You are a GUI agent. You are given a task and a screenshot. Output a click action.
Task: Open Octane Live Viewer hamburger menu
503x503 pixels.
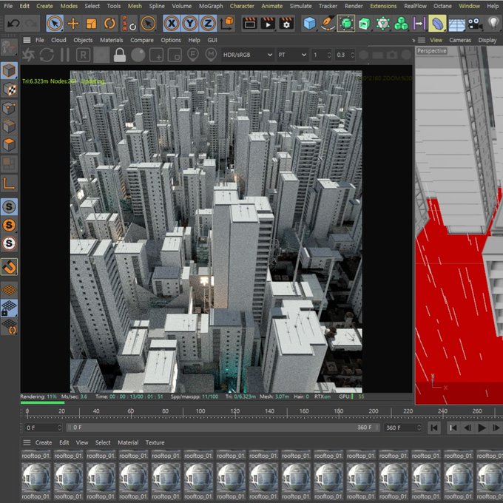(x=27, y=40)
